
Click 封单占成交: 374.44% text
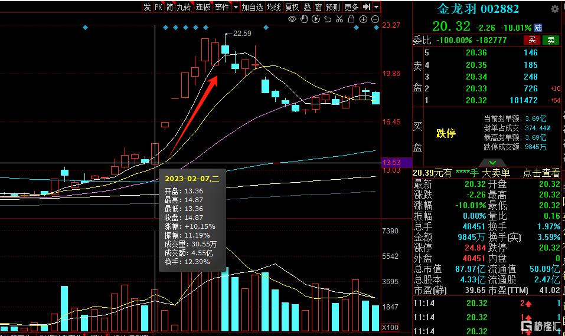517,128
